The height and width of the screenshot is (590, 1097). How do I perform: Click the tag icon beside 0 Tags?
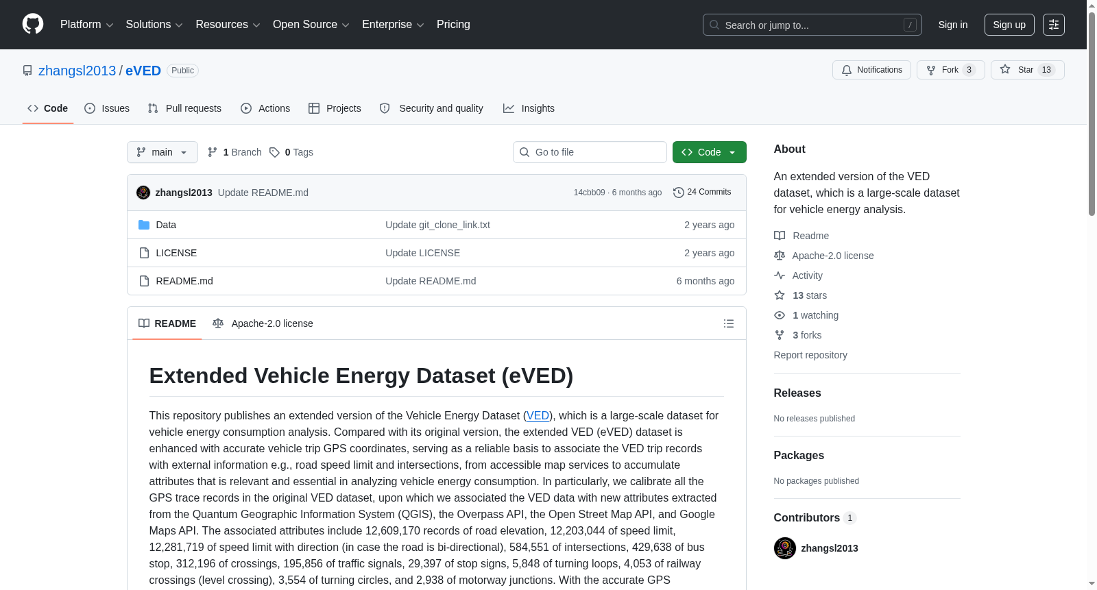tap(274, 152)
